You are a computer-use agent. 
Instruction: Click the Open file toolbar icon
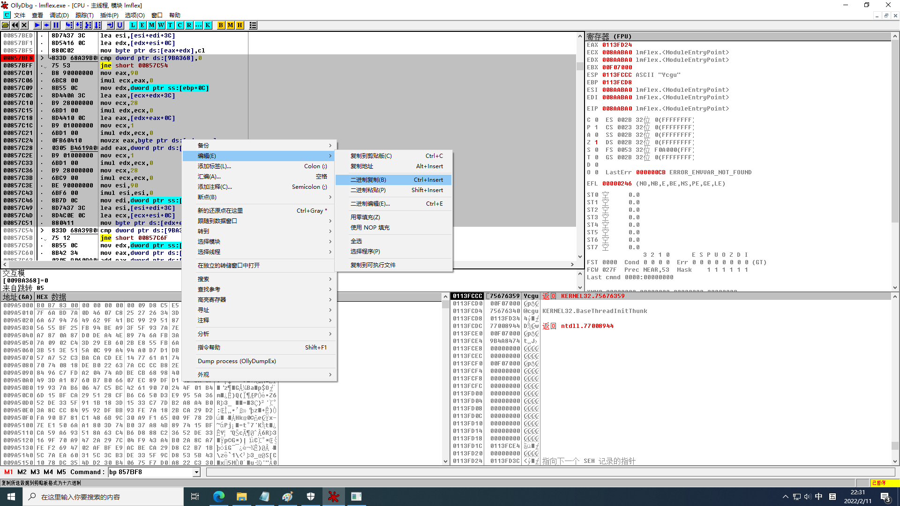(x=6, y=25)
